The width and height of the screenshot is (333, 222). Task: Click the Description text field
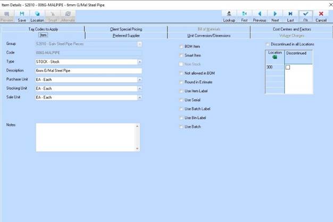(x=88, y=71)
